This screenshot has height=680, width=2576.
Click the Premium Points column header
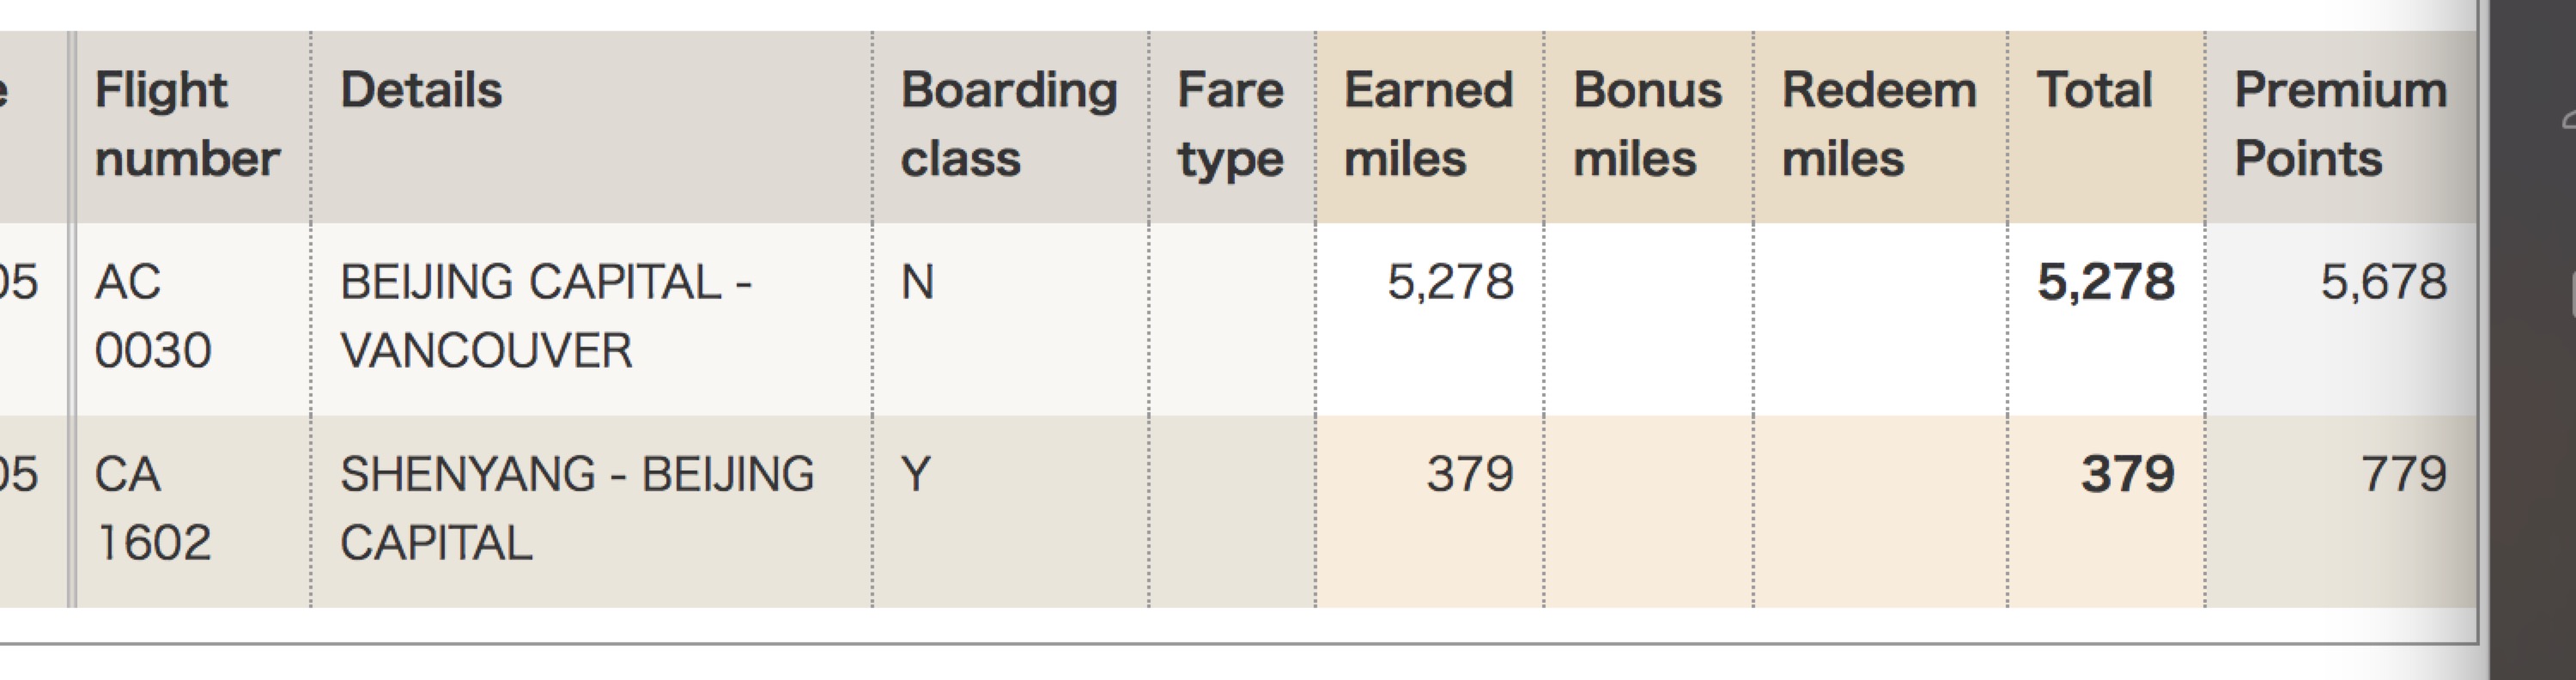(2341, 126)
